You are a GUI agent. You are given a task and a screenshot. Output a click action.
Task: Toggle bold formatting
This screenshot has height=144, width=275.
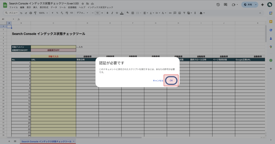pyautogui.click(x=107, y=13)
